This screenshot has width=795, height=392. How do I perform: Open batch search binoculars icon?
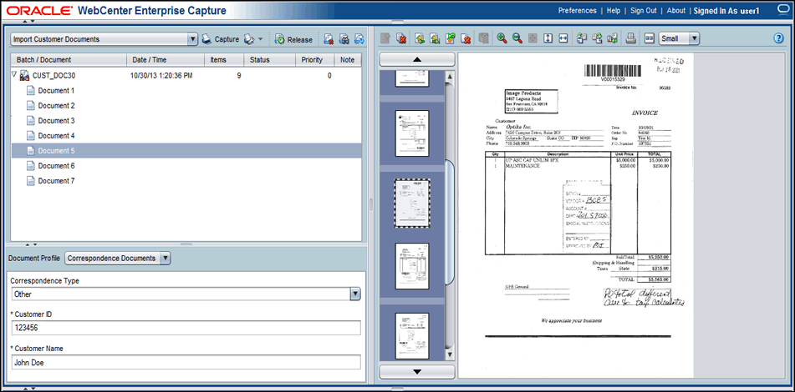click(x=344, y=39)
